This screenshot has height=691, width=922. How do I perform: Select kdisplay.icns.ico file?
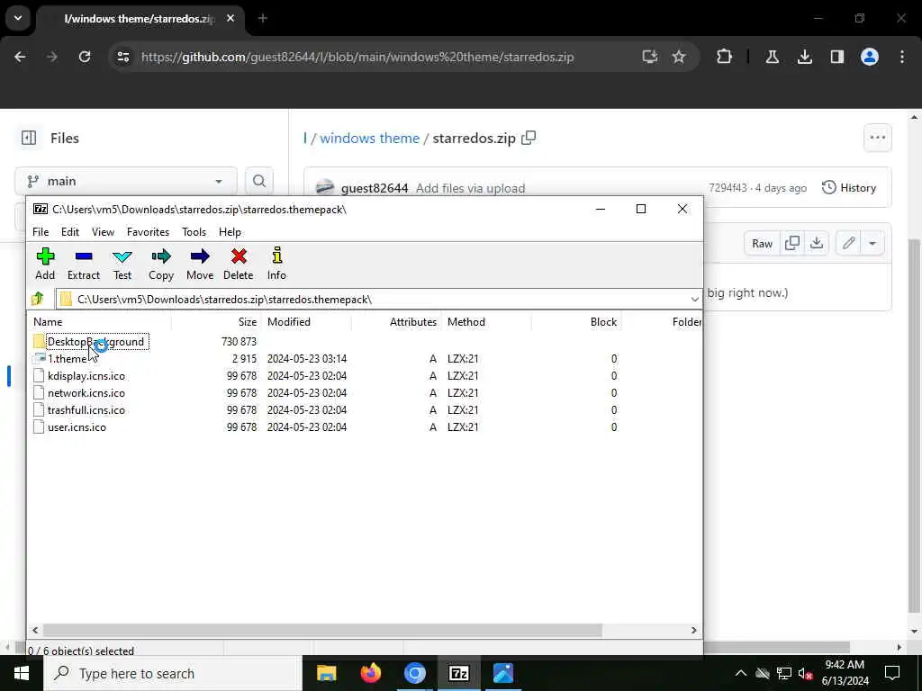point(86,375)
